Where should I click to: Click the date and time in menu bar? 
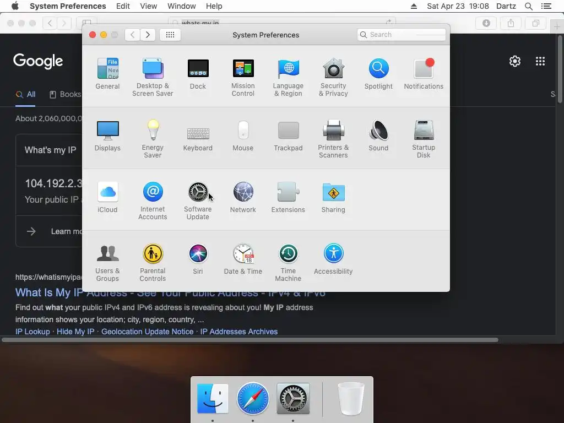coord(458,6)
